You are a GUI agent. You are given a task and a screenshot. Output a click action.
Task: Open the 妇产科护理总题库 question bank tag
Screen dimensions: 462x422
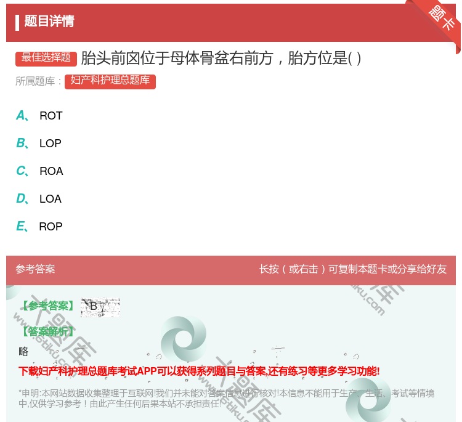pyautogui.click(x=110, y=81)
